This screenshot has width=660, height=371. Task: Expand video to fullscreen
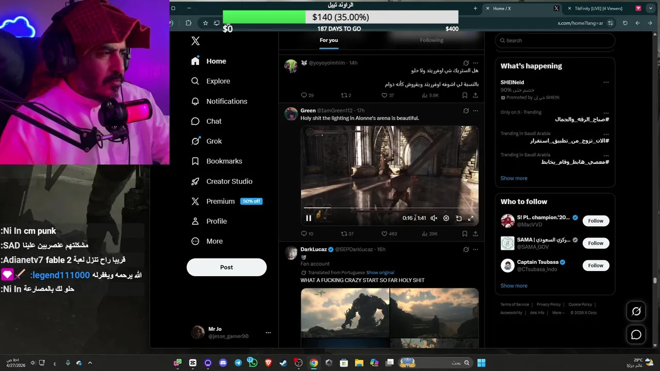(471, 218)
